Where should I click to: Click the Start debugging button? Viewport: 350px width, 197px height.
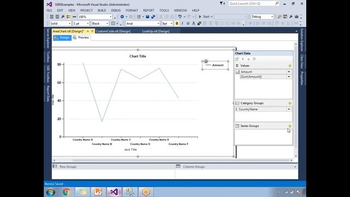204,17
